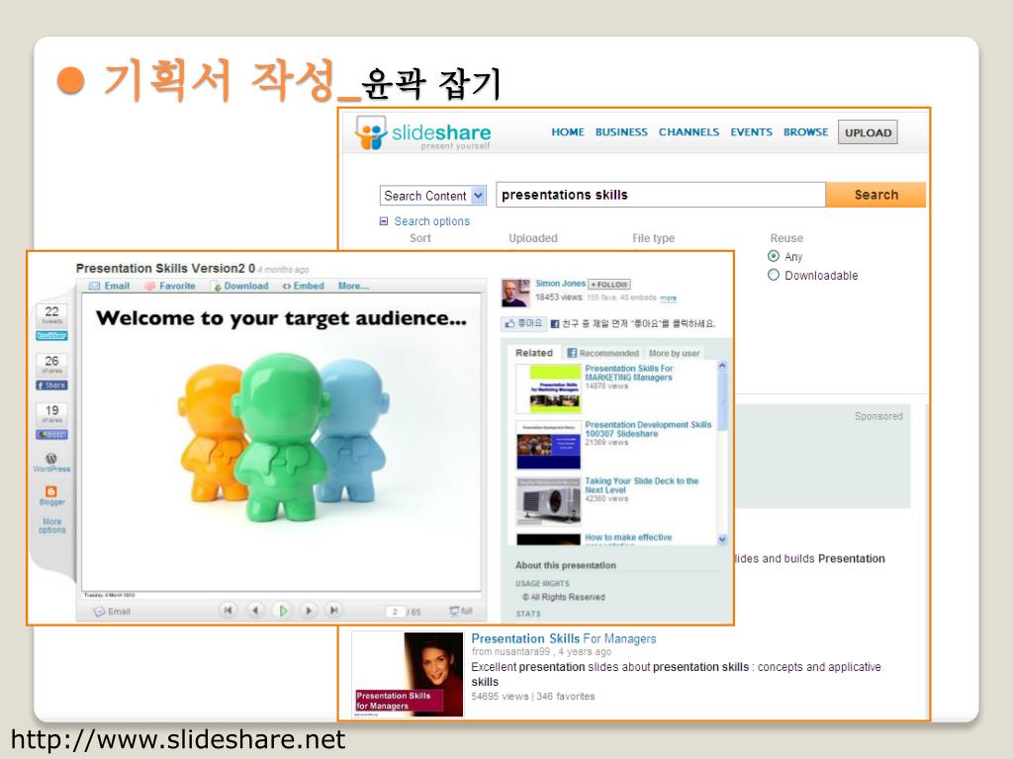Jump to last slide button
The width and height of the screenshot is (1013, 759).
[x=333, y=610]
